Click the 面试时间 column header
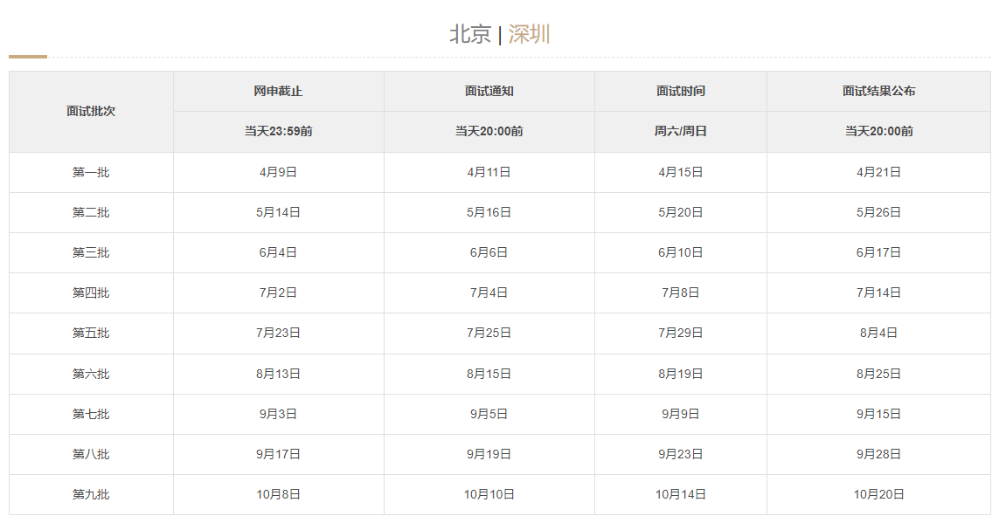 tap(681, 91)
